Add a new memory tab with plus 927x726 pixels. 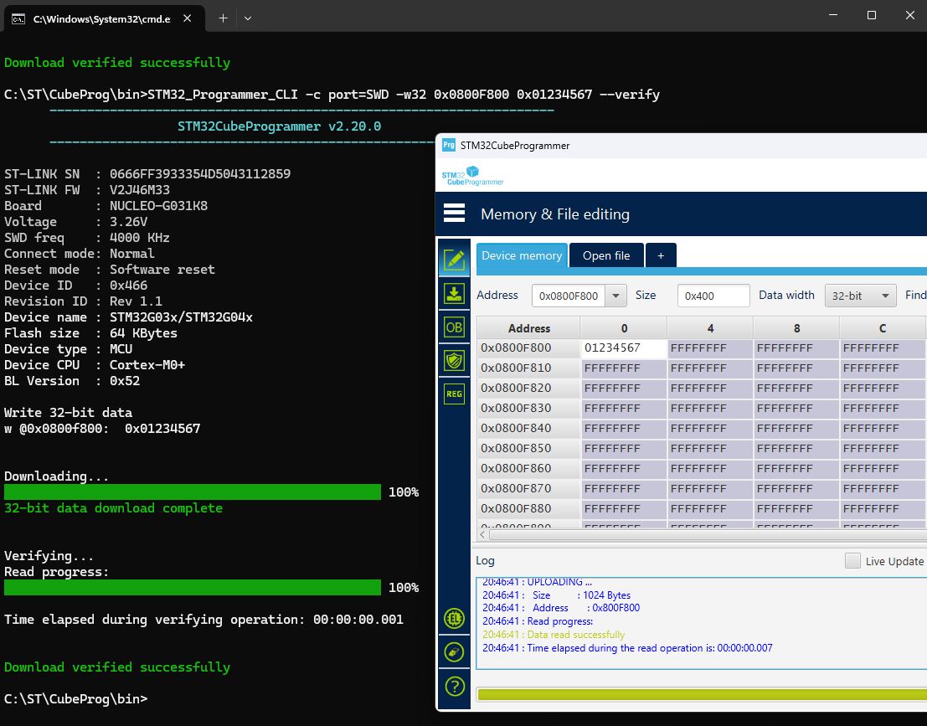tap(661, 255)
